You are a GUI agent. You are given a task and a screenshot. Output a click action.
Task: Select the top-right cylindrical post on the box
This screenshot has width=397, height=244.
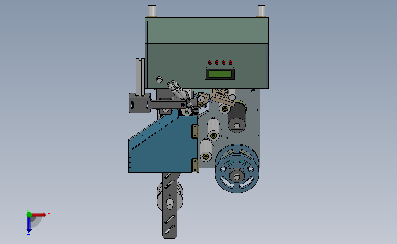(261, 11)
